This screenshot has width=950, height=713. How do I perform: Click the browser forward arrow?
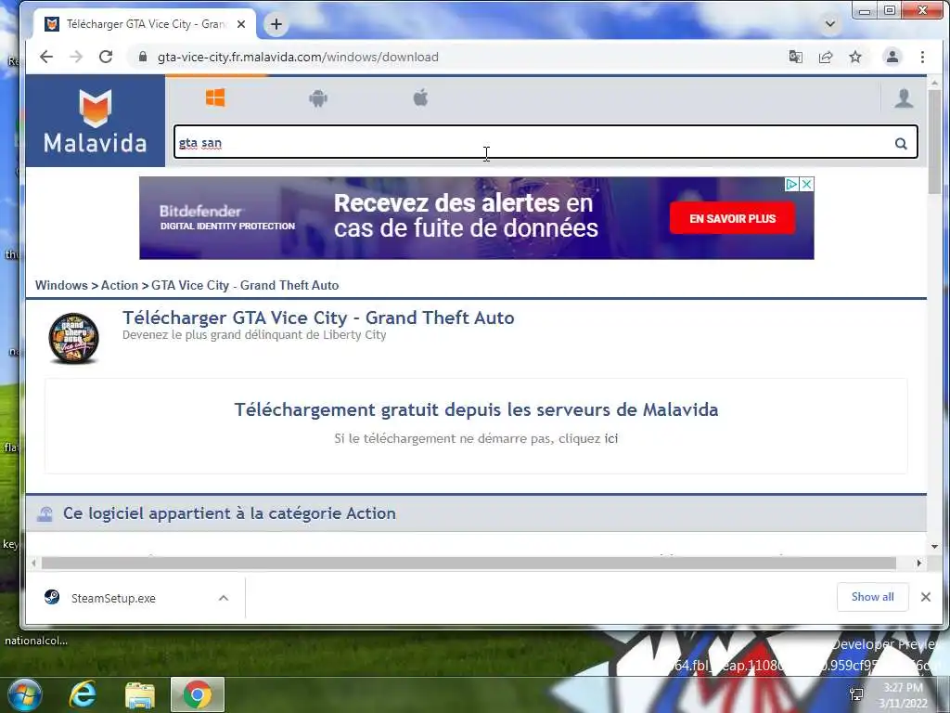(76, 57)
